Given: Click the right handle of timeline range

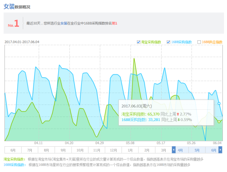Looking at the screenshot, I should (x=220, y=149).
